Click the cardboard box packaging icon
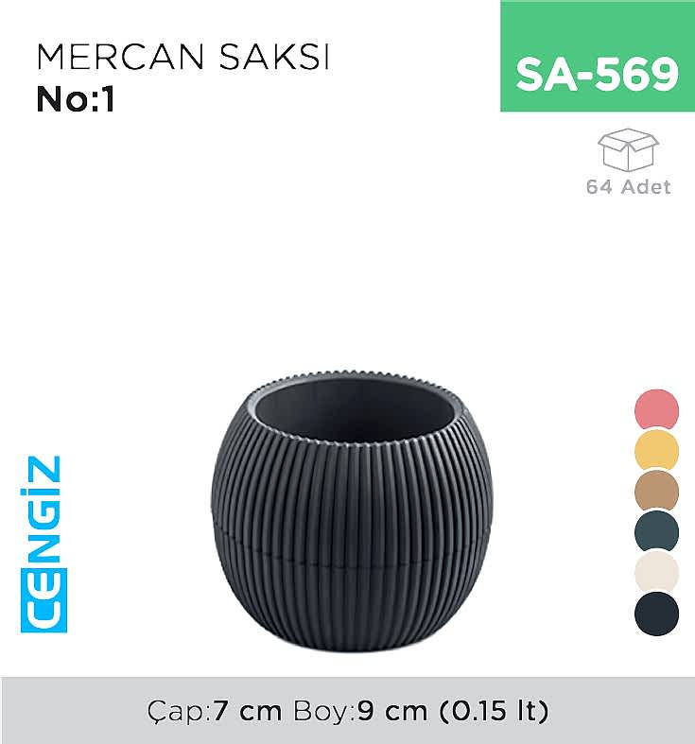Image resolution: width=695 pixels, height=744 pixels. [628, 149]
